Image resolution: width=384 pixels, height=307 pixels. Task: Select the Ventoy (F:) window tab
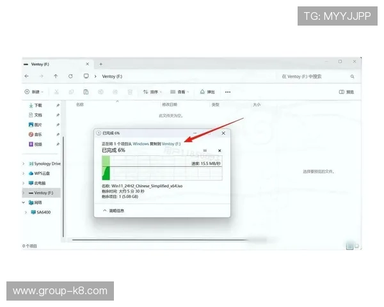(x=58, y=64)
